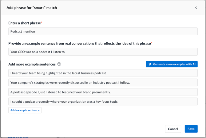Edit the 'A podcast episode I just listened to' example
Image resolution: width=206 pixels, height=138 pixels.
coord(103,92)
